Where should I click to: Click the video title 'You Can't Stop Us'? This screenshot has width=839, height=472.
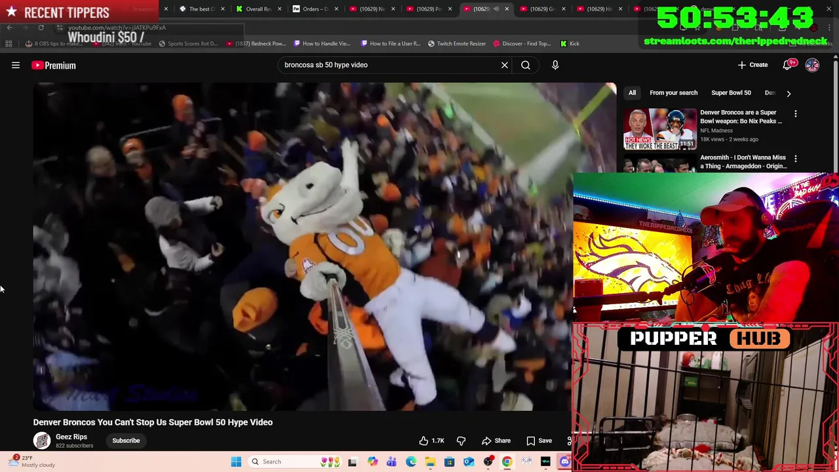(x=153, y=422)
